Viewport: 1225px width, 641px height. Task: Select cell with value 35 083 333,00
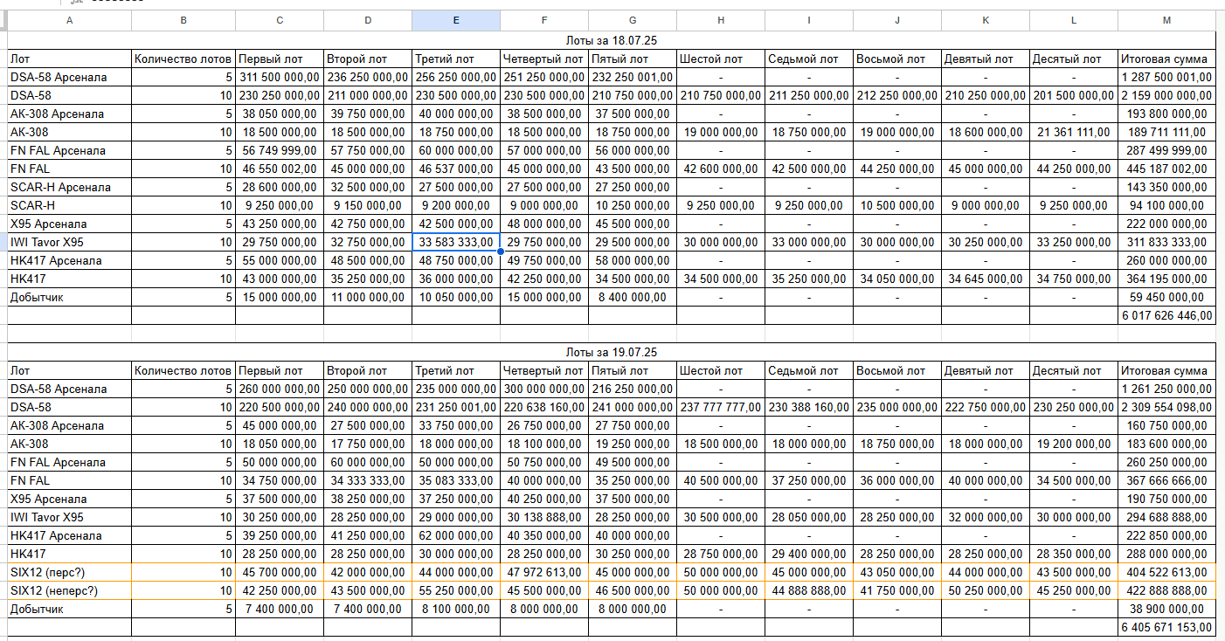[456, 480]
